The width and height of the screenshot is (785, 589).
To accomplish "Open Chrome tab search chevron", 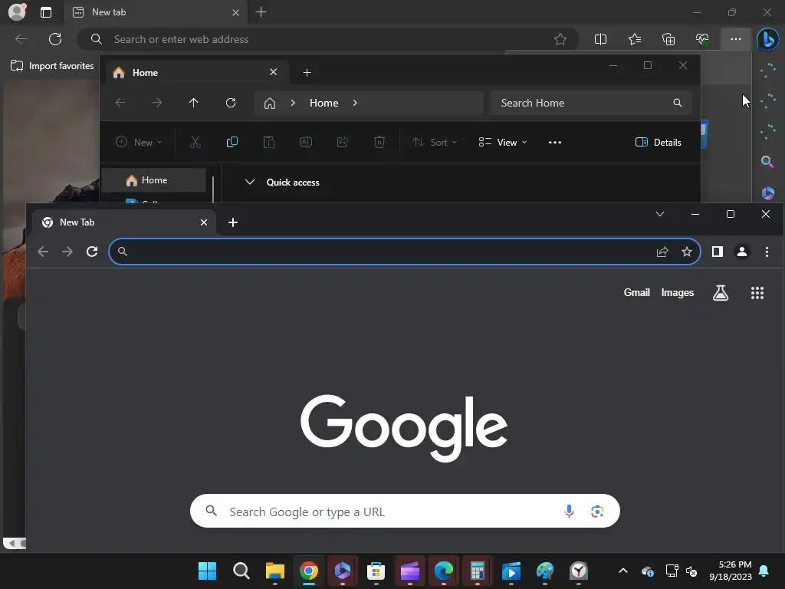I will pyautogui.click(x=660, y=214).
